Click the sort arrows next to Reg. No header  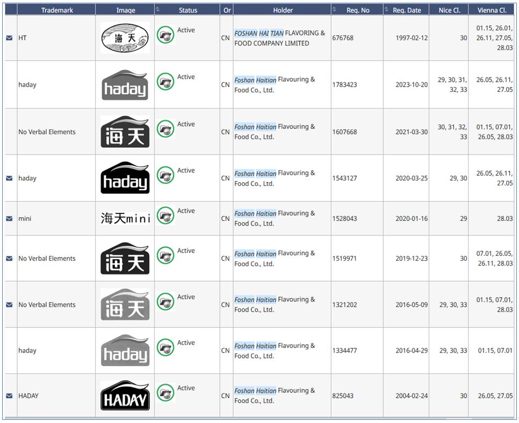335,10
